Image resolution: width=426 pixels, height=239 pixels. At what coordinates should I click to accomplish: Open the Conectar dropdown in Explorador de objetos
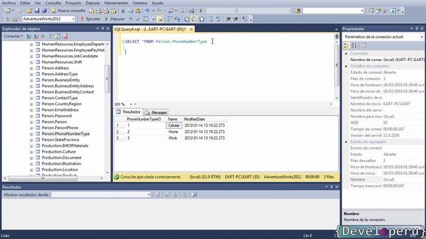(x=13, y=37)
